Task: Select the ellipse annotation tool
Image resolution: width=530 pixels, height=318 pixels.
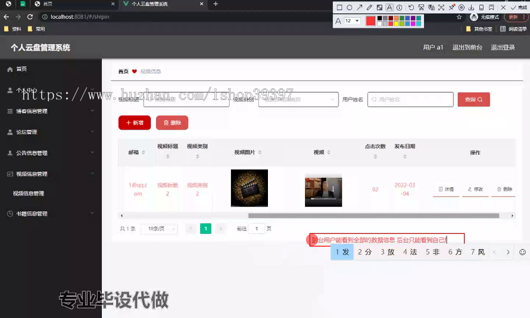Action: 349,8
